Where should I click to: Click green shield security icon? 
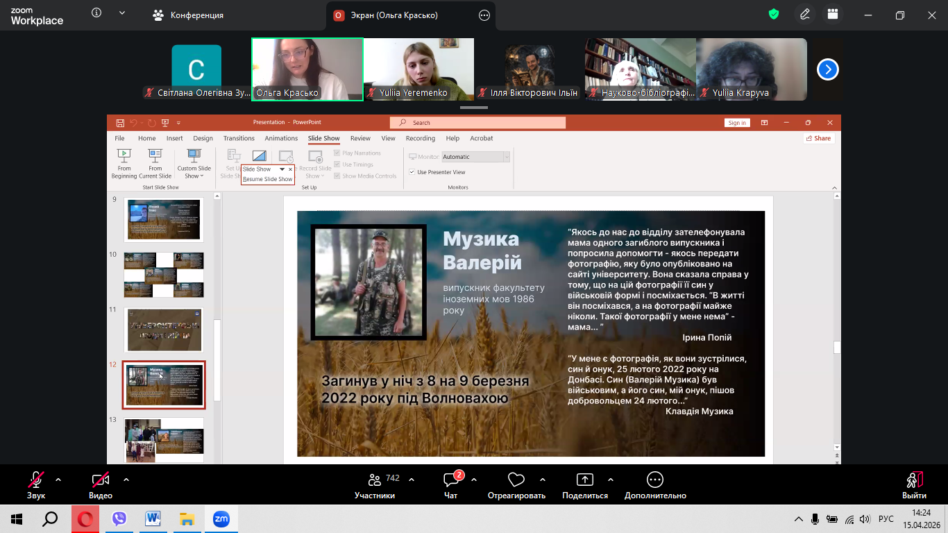click(x=774, y=15)
